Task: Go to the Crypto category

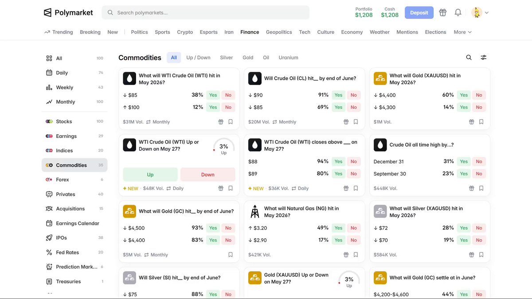Action: click(185, 32)
